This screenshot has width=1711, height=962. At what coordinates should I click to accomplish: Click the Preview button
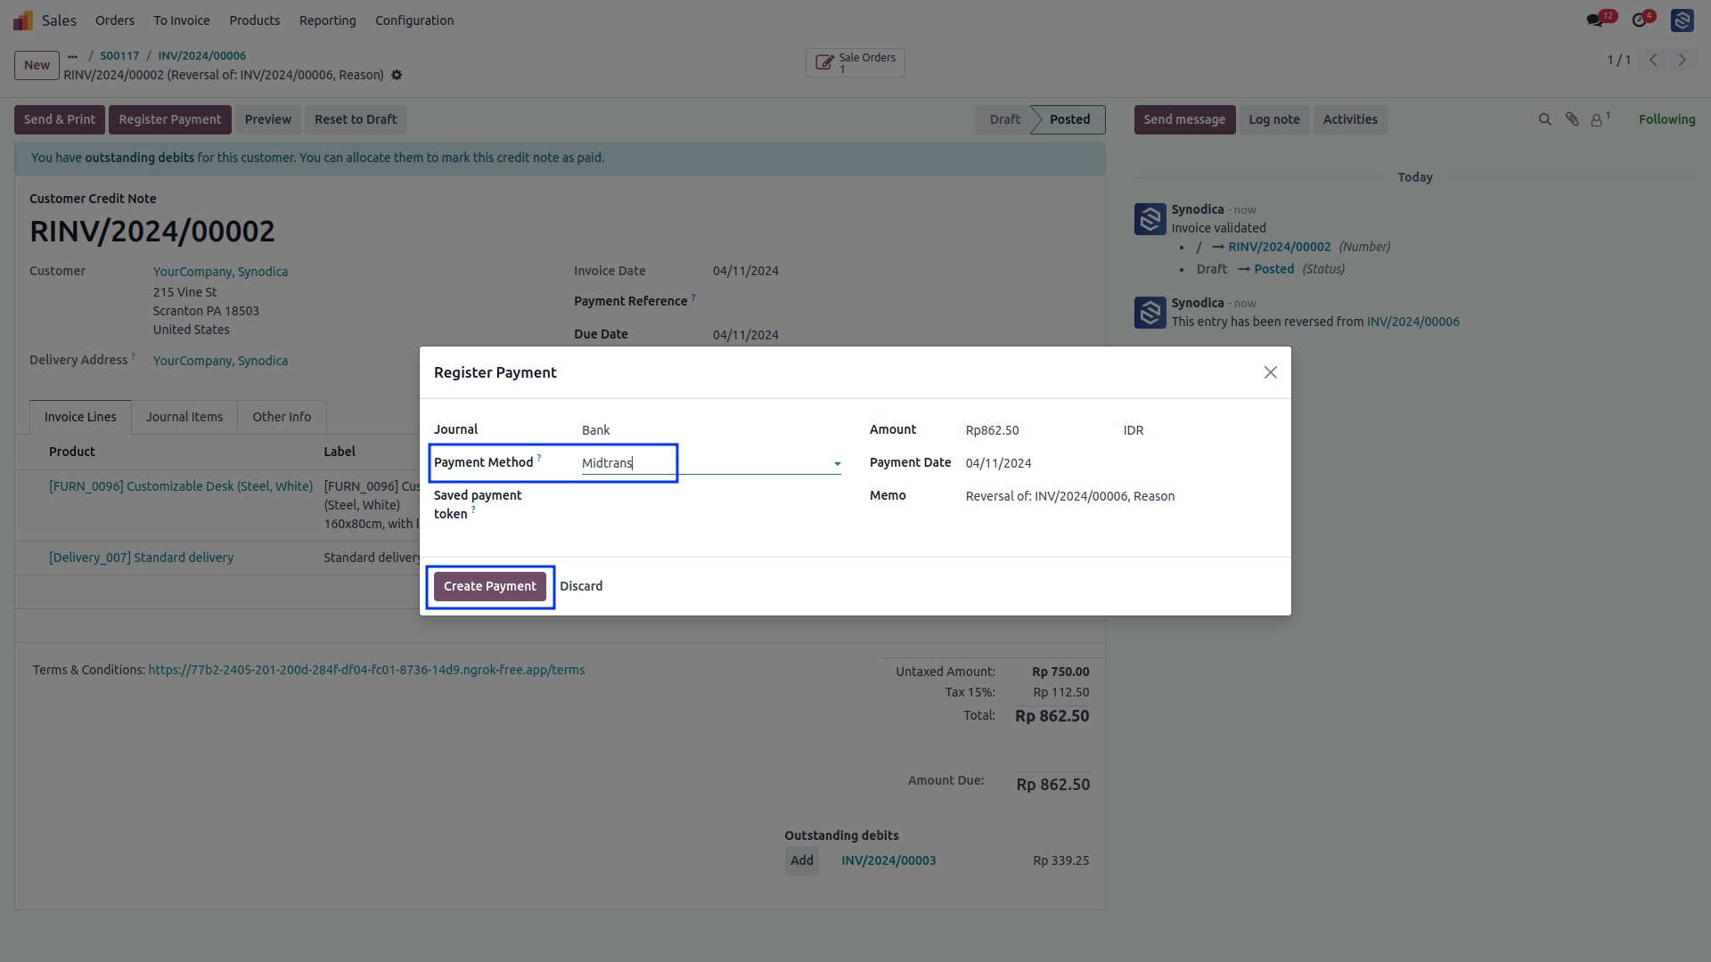[x=268, y=119]
